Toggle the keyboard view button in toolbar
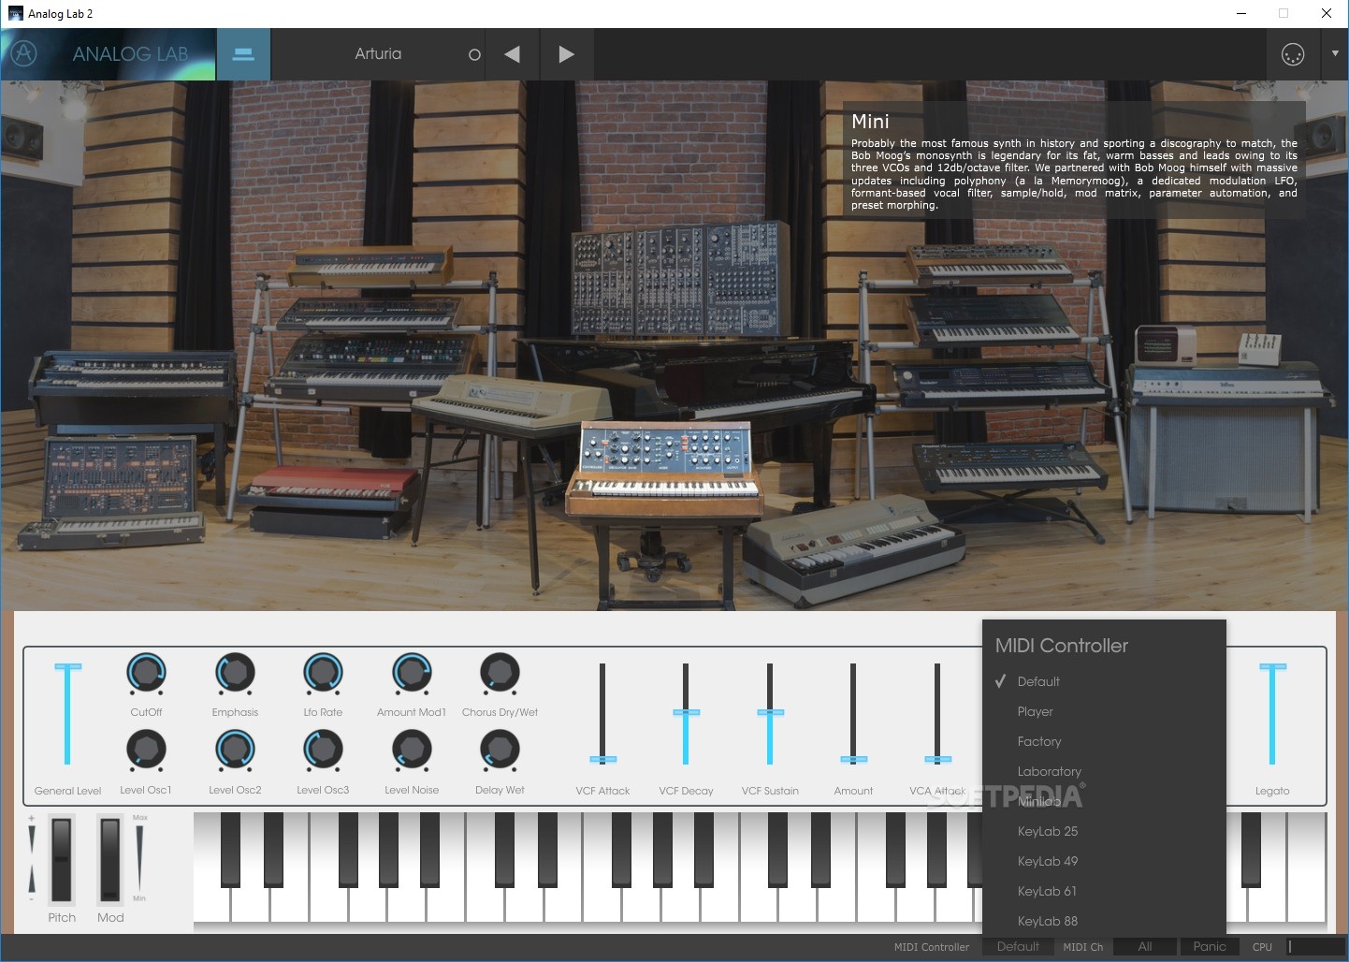Image resolution: width=1349 pixels, height=962 pixels. 243,54
